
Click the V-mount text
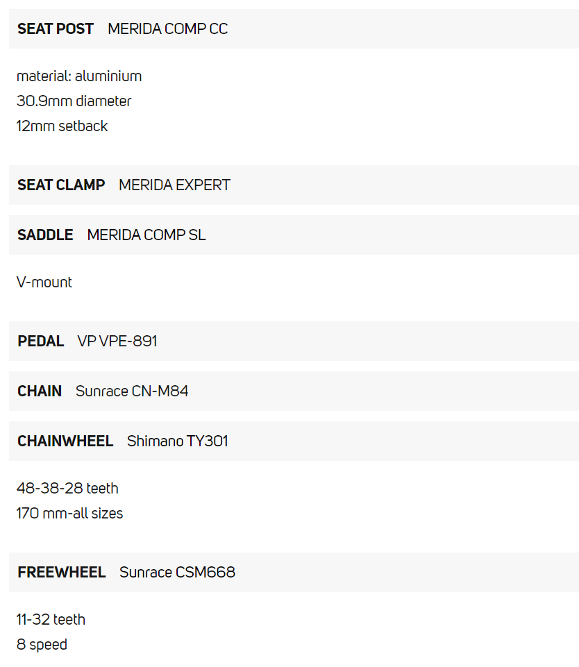[x=44, y=282]
